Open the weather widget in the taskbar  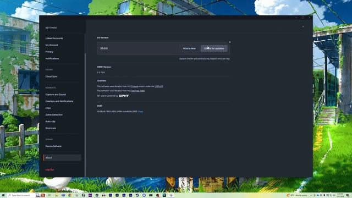tap(297, 195)
